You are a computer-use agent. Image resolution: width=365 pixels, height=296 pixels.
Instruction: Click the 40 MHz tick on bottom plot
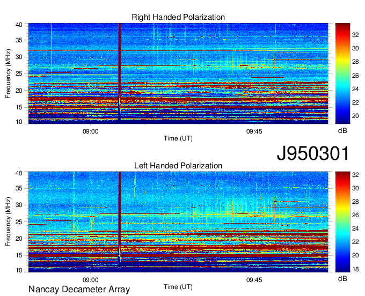tap(19, 173)
